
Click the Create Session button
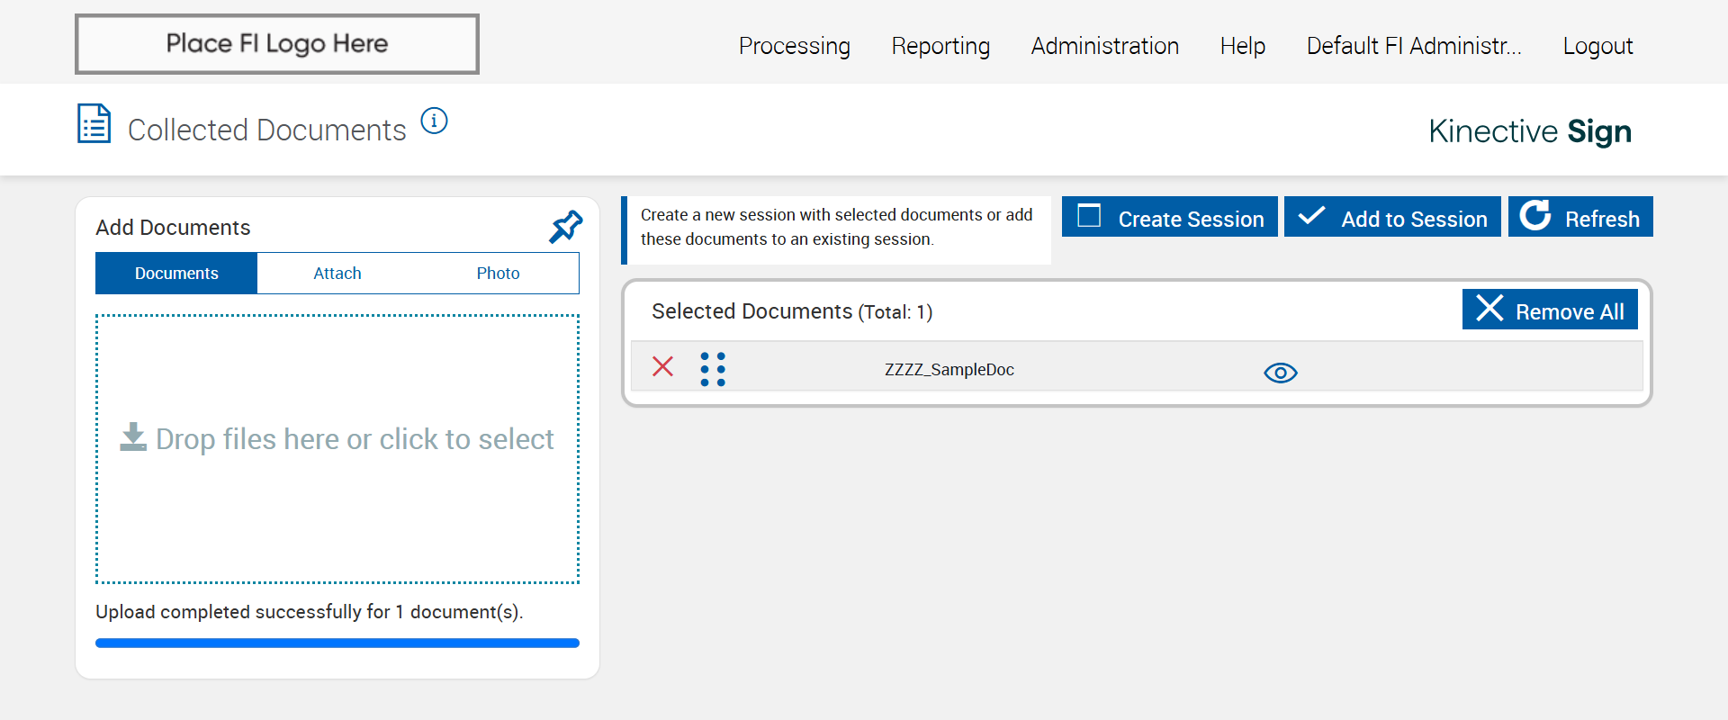(x=1169, y=217)
